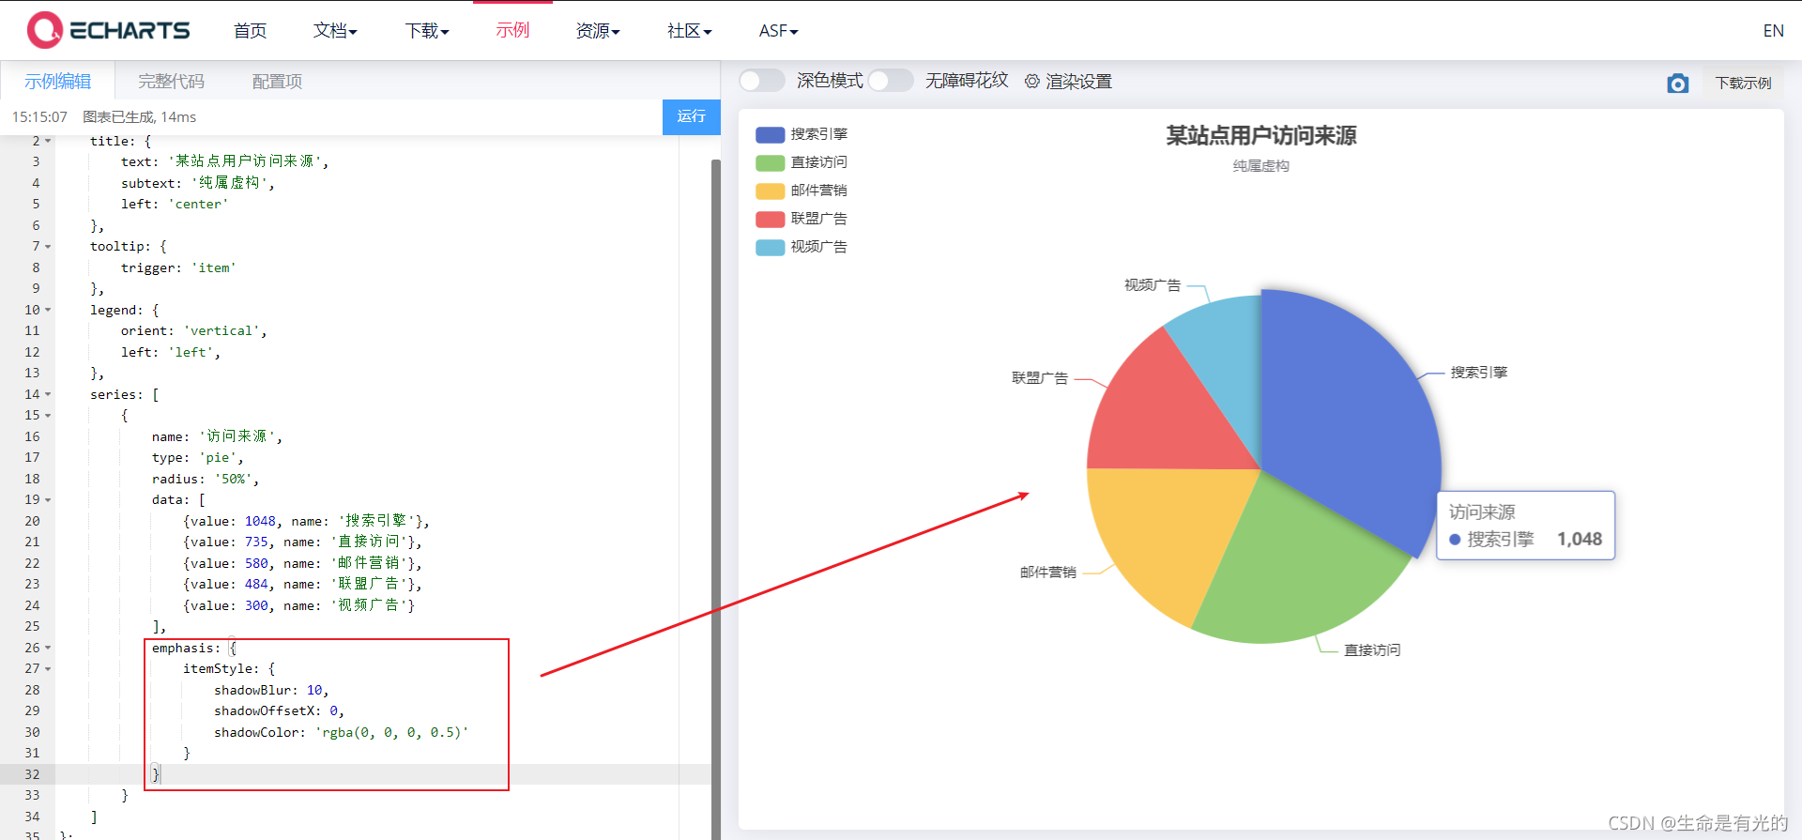Click value 1048 in code line 20
The image size is (1802, 840).
click(260, 521)
